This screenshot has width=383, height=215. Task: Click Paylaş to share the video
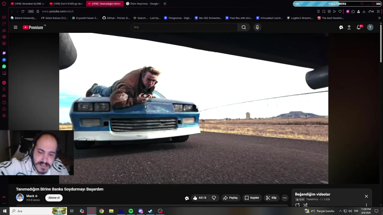[x=230, y=198]
